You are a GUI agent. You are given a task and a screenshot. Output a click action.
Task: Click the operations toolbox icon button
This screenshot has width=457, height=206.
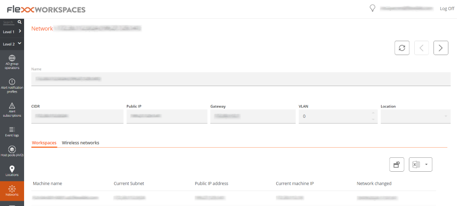397,165
